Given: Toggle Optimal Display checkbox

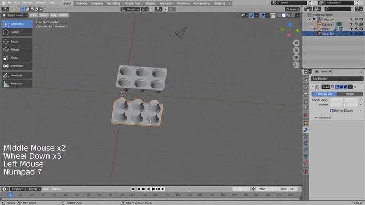Looking at the screenshot, I should click(331, 110).
